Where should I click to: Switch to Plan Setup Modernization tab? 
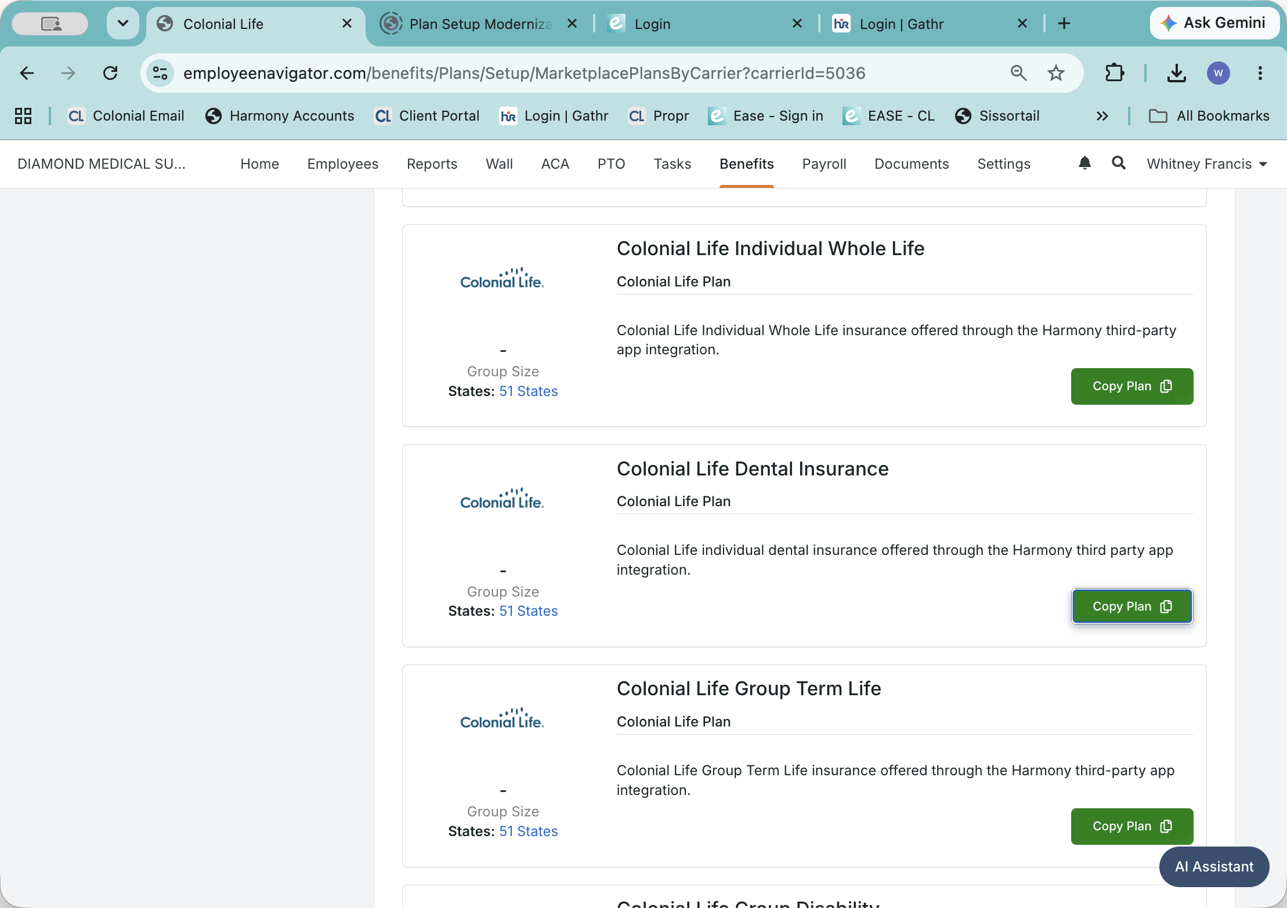point(479,24)
